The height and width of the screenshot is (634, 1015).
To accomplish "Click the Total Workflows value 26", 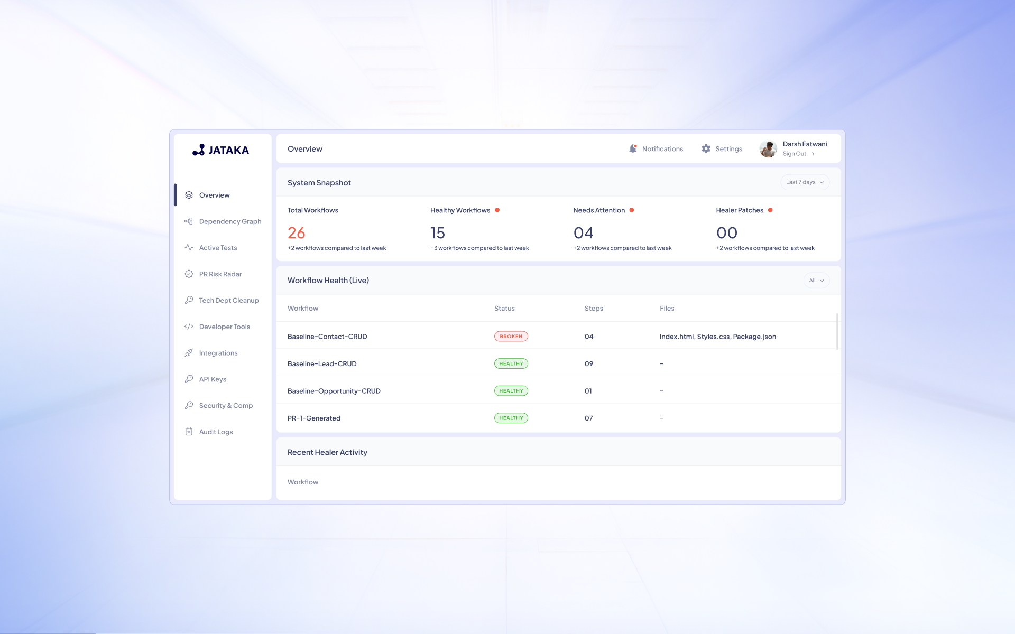I will pyautogui.click(x=297, y=233).
